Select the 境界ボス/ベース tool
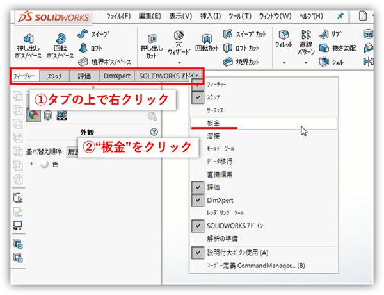Viewport: 384px width, 295px height. [104, 62]
